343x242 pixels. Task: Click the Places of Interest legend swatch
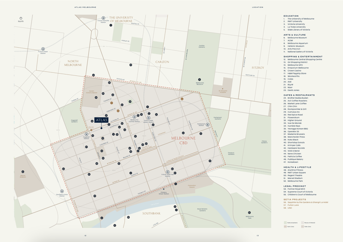click(302, 223)
